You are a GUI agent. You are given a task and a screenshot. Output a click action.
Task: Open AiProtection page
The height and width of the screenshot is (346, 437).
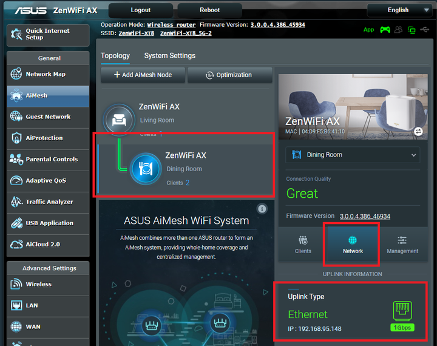point(48,138)
